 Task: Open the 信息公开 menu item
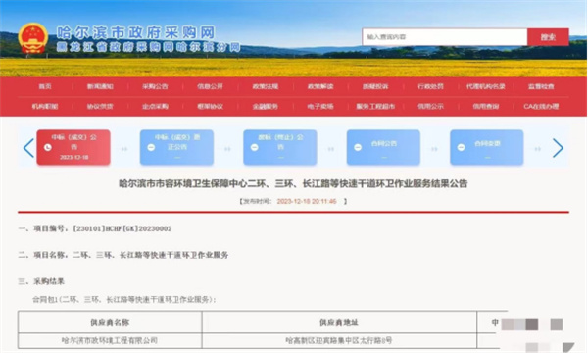point(210,86)
